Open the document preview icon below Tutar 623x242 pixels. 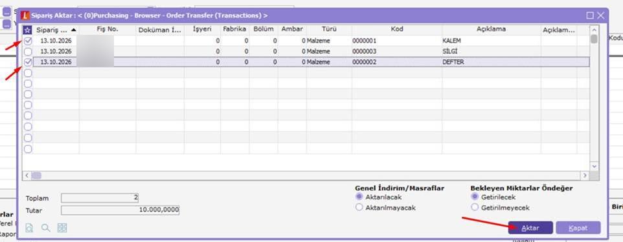[29, 228]
